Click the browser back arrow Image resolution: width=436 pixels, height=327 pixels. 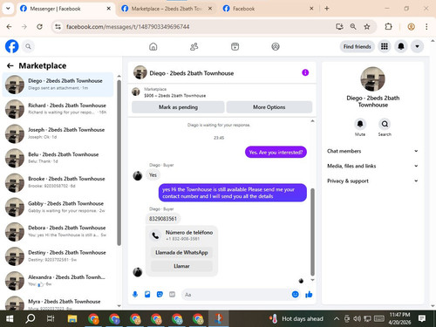pyautogui.click(x=9, y=27)
